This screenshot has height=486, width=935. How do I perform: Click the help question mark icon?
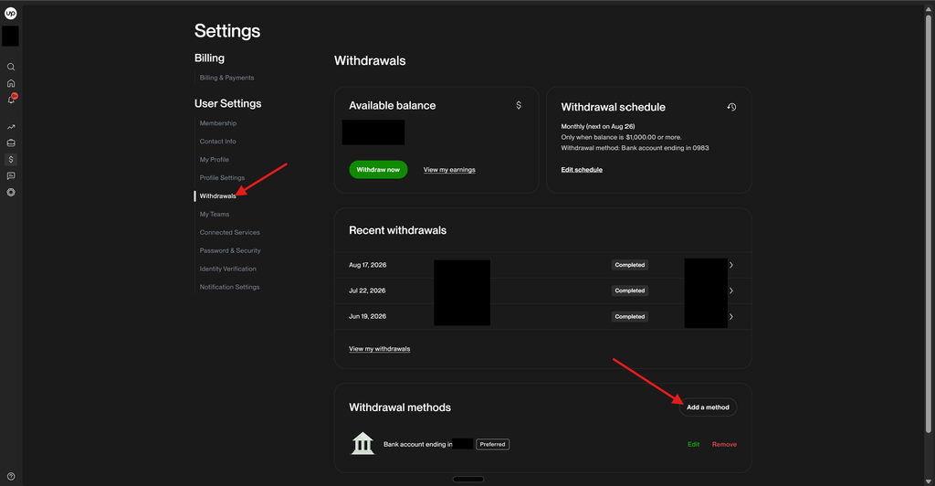click(11, 477)
